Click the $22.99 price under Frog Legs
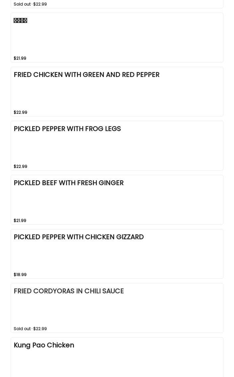 pyautogui.click(x=20, y=166)
